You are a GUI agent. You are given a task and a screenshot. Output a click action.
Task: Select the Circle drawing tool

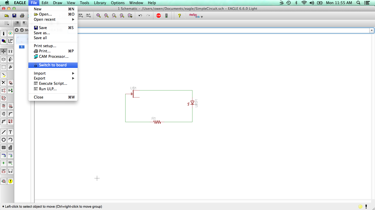4,140
